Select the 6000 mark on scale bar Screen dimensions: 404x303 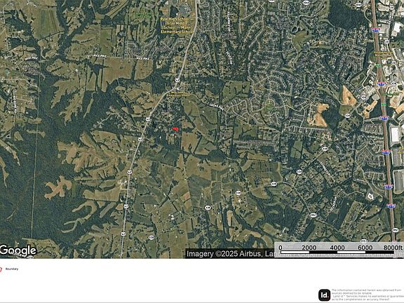click(x=365, y=248)
